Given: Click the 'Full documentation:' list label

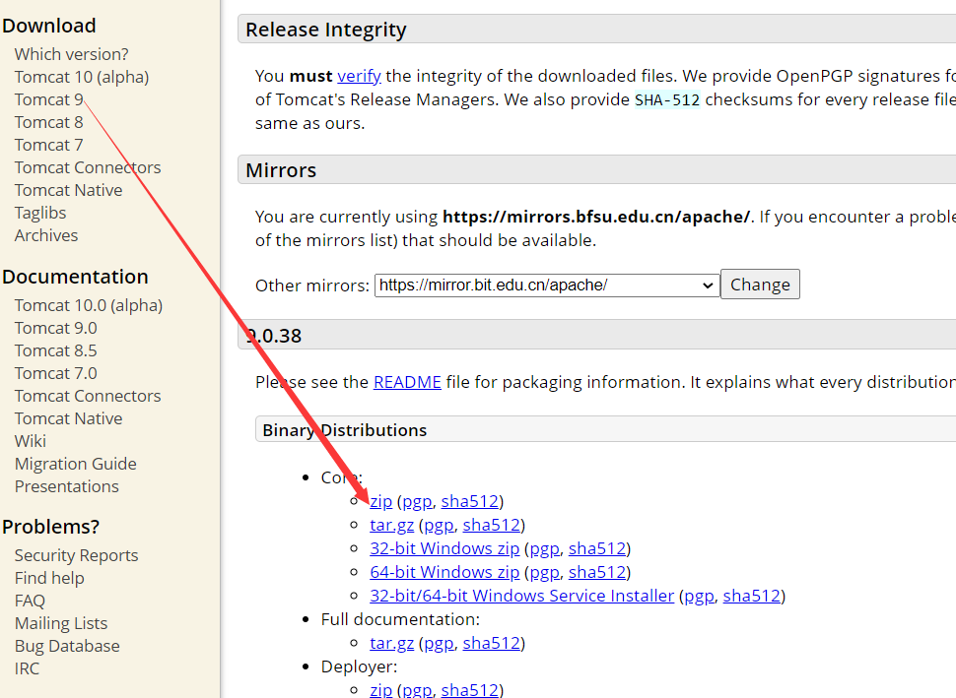Looking at the screenshot, I should tap(400, 619).
